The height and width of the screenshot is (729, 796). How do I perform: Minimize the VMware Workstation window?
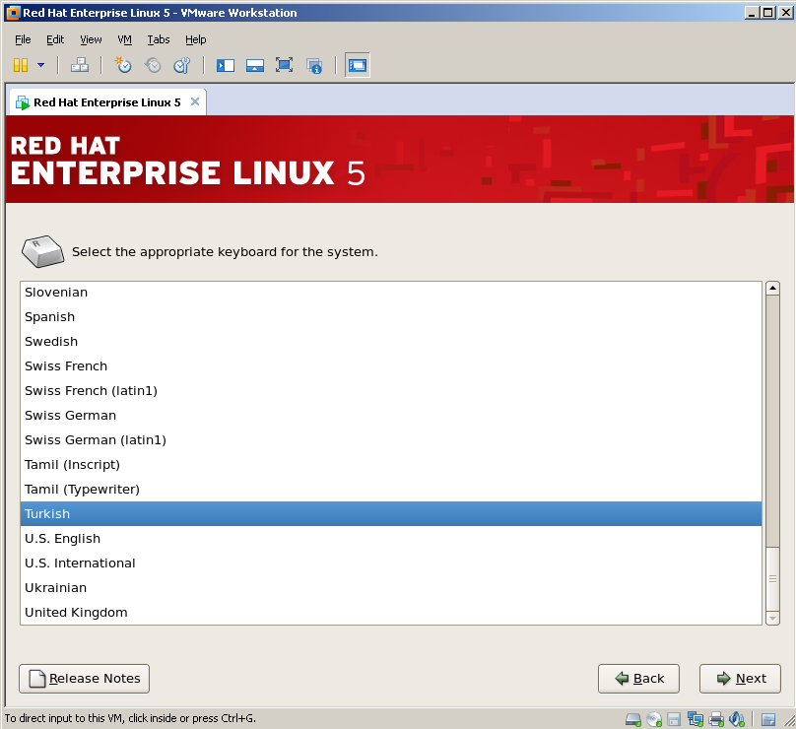tap(753, 13)
